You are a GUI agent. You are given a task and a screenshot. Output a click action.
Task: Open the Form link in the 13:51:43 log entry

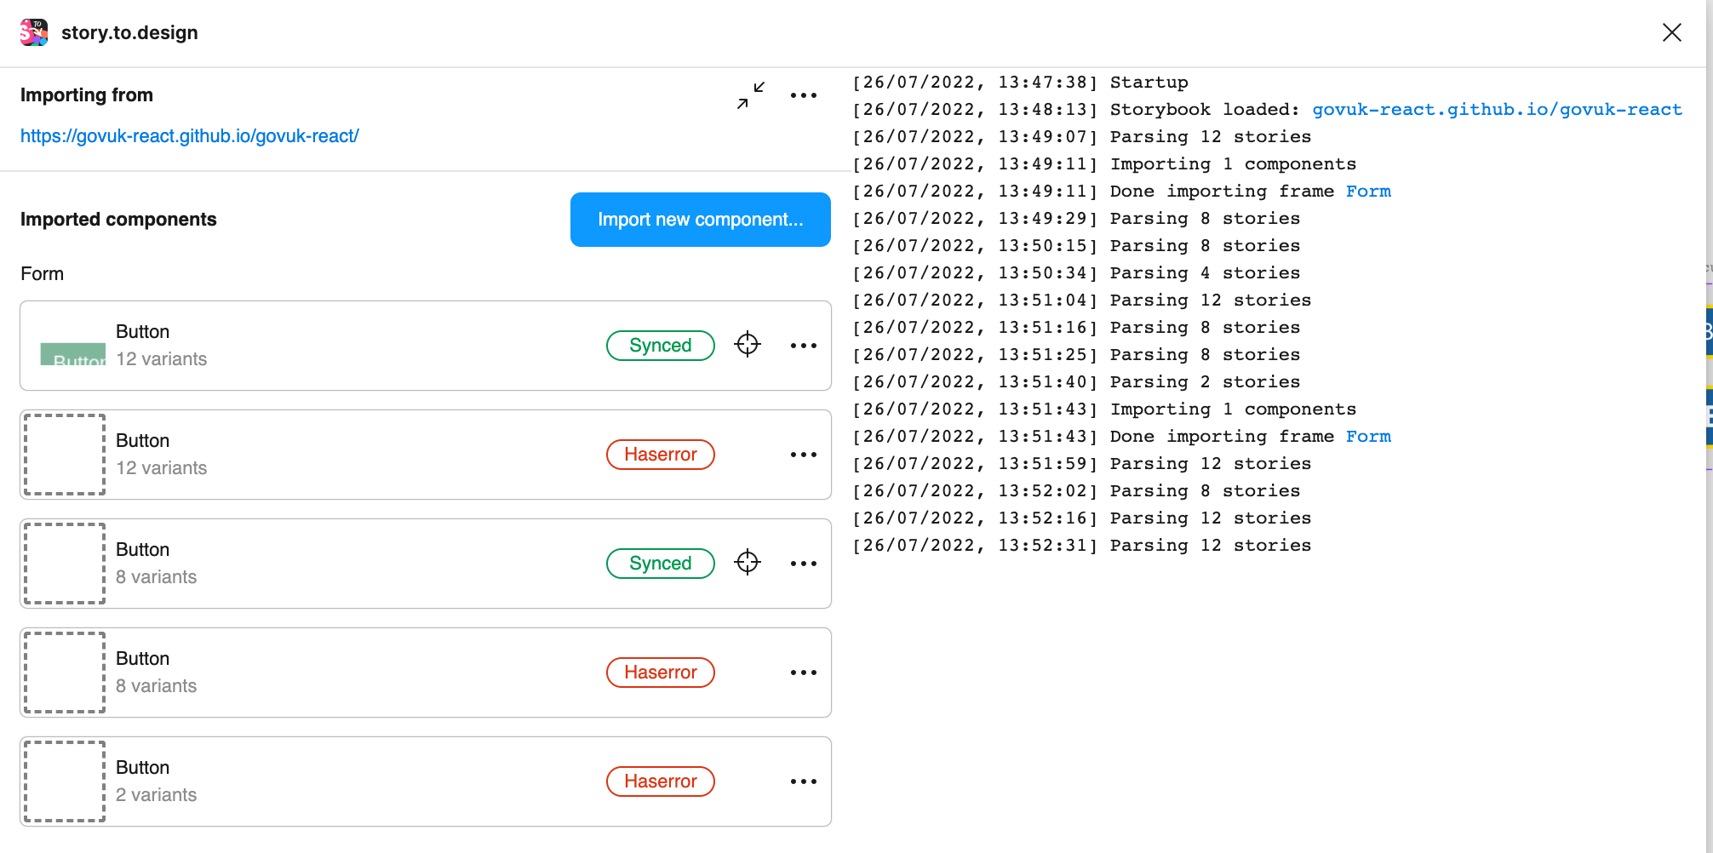tap(1368, 437)
